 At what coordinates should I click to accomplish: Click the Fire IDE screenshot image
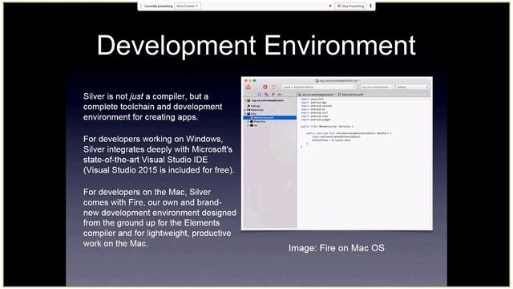[337, 153]
